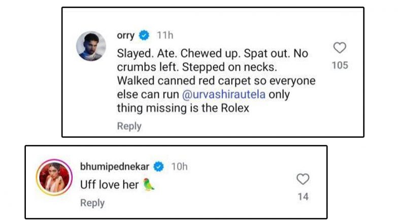Image resolution: width=398 pixels, height=224 pixels.
Task: Click the 10h timestamp on bhumipednekar's comment
Action: (x=179, y=166)
